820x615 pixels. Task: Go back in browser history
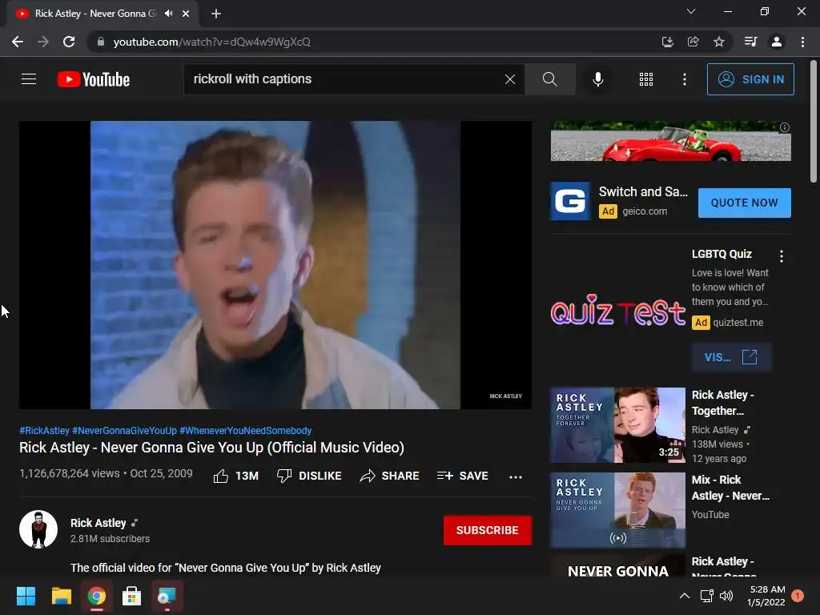pos(18,42)
